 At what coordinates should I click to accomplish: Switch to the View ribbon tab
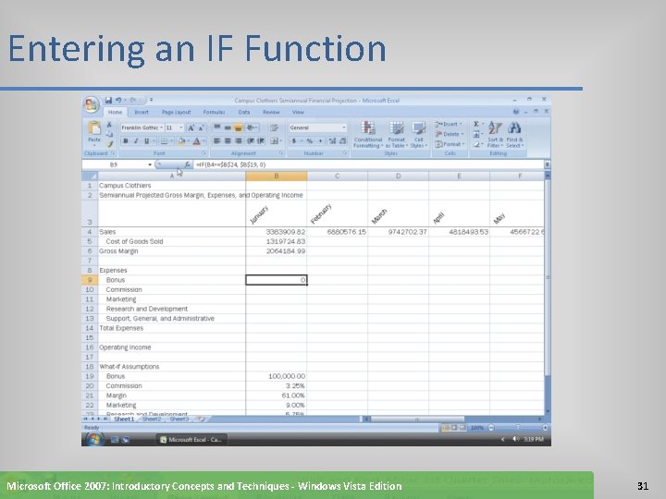(x=298, y=112)
